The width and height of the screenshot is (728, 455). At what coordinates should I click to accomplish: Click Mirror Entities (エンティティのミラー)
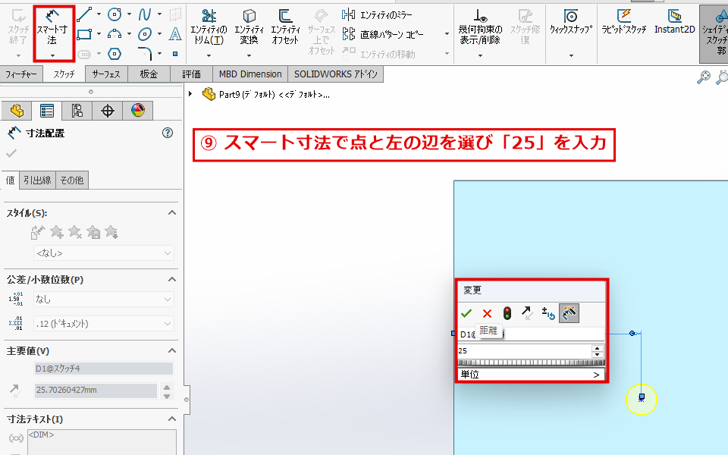377,15
